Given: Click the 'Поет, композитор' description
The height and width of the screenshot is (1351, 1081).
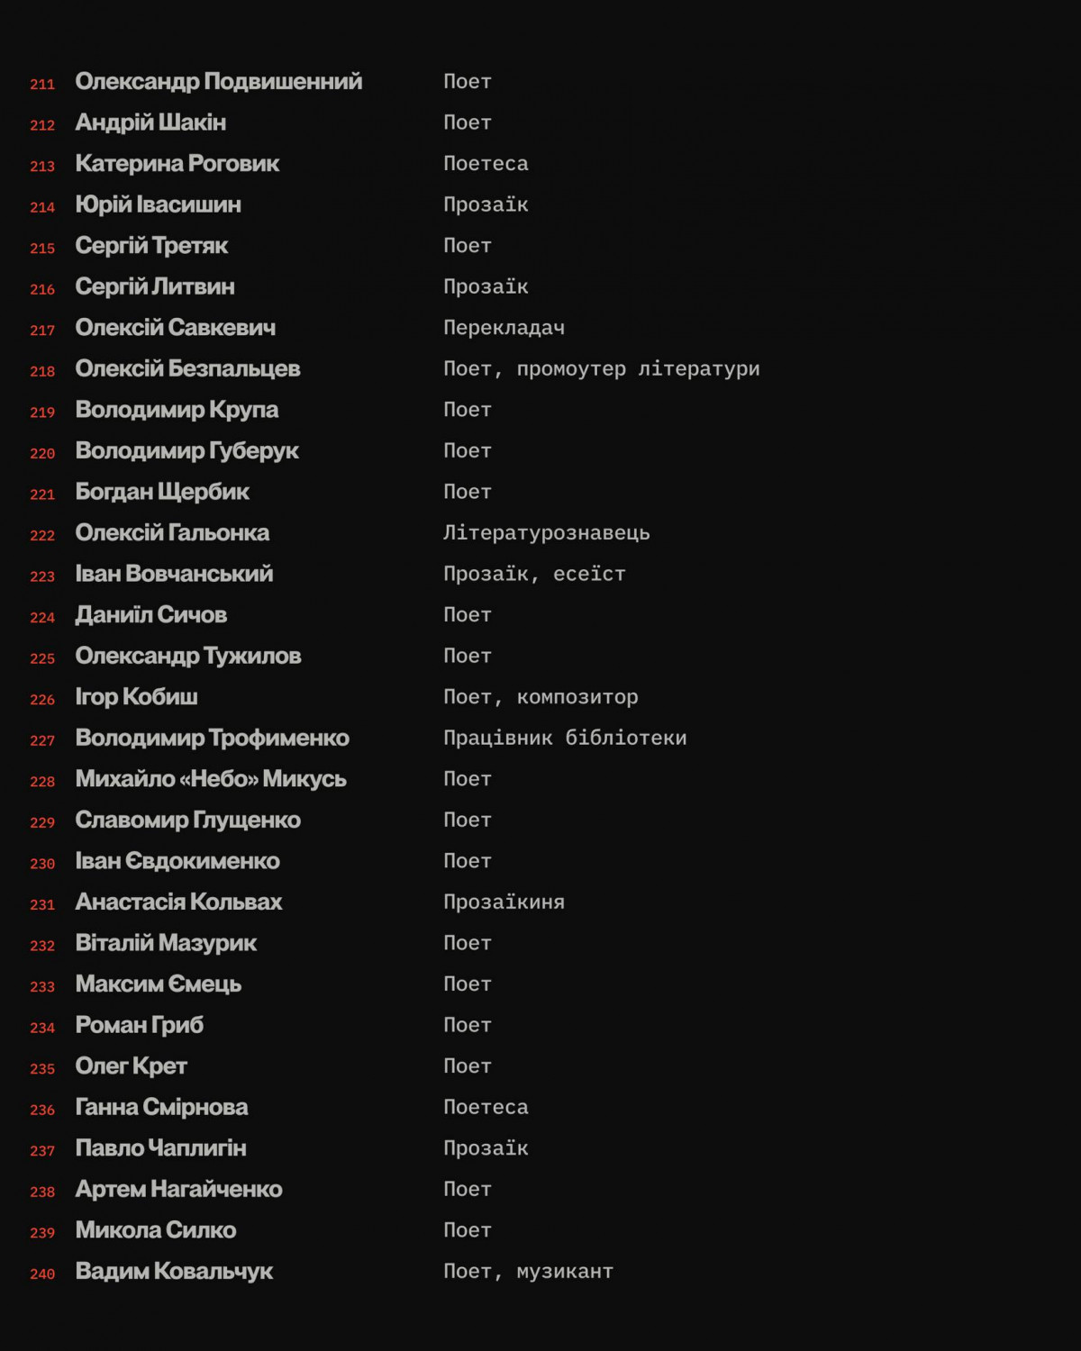Looking at the screenshot, I should pos(540,697).
